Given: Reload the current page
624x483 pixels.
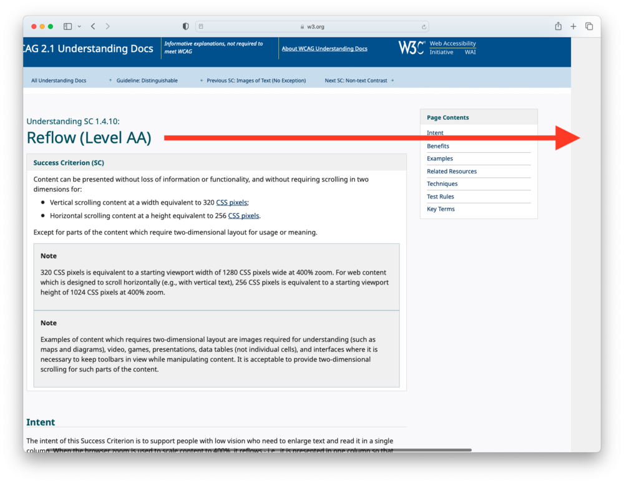Looking at the screenshot, I should point(423,26).
